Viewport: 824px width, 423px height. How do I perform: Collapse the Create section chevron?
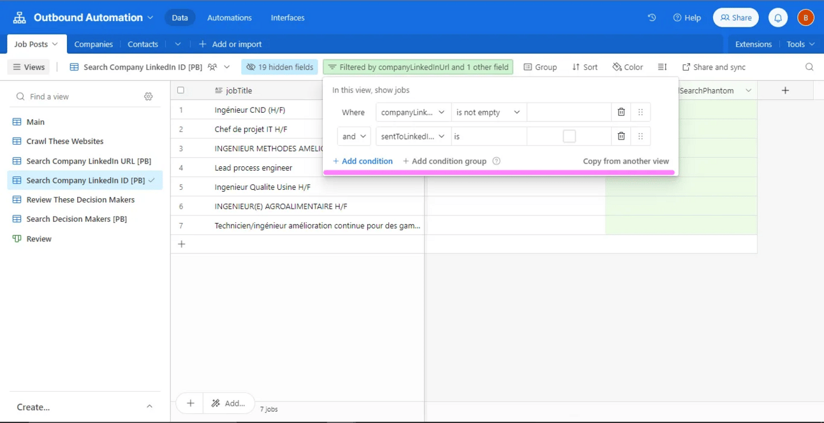[149, 406]
